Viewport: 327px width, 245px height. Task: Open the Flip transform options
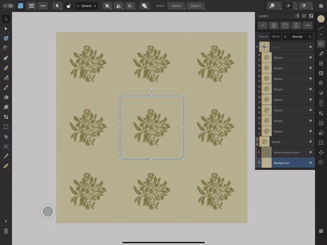[x=118, y=6]
